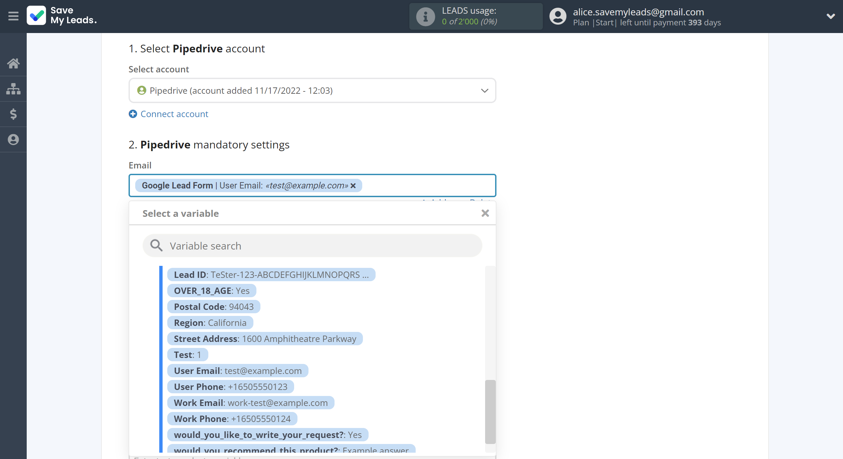843x459 pixels.
Task: Open the Profile sidebar icon
Action: [13, 139]
